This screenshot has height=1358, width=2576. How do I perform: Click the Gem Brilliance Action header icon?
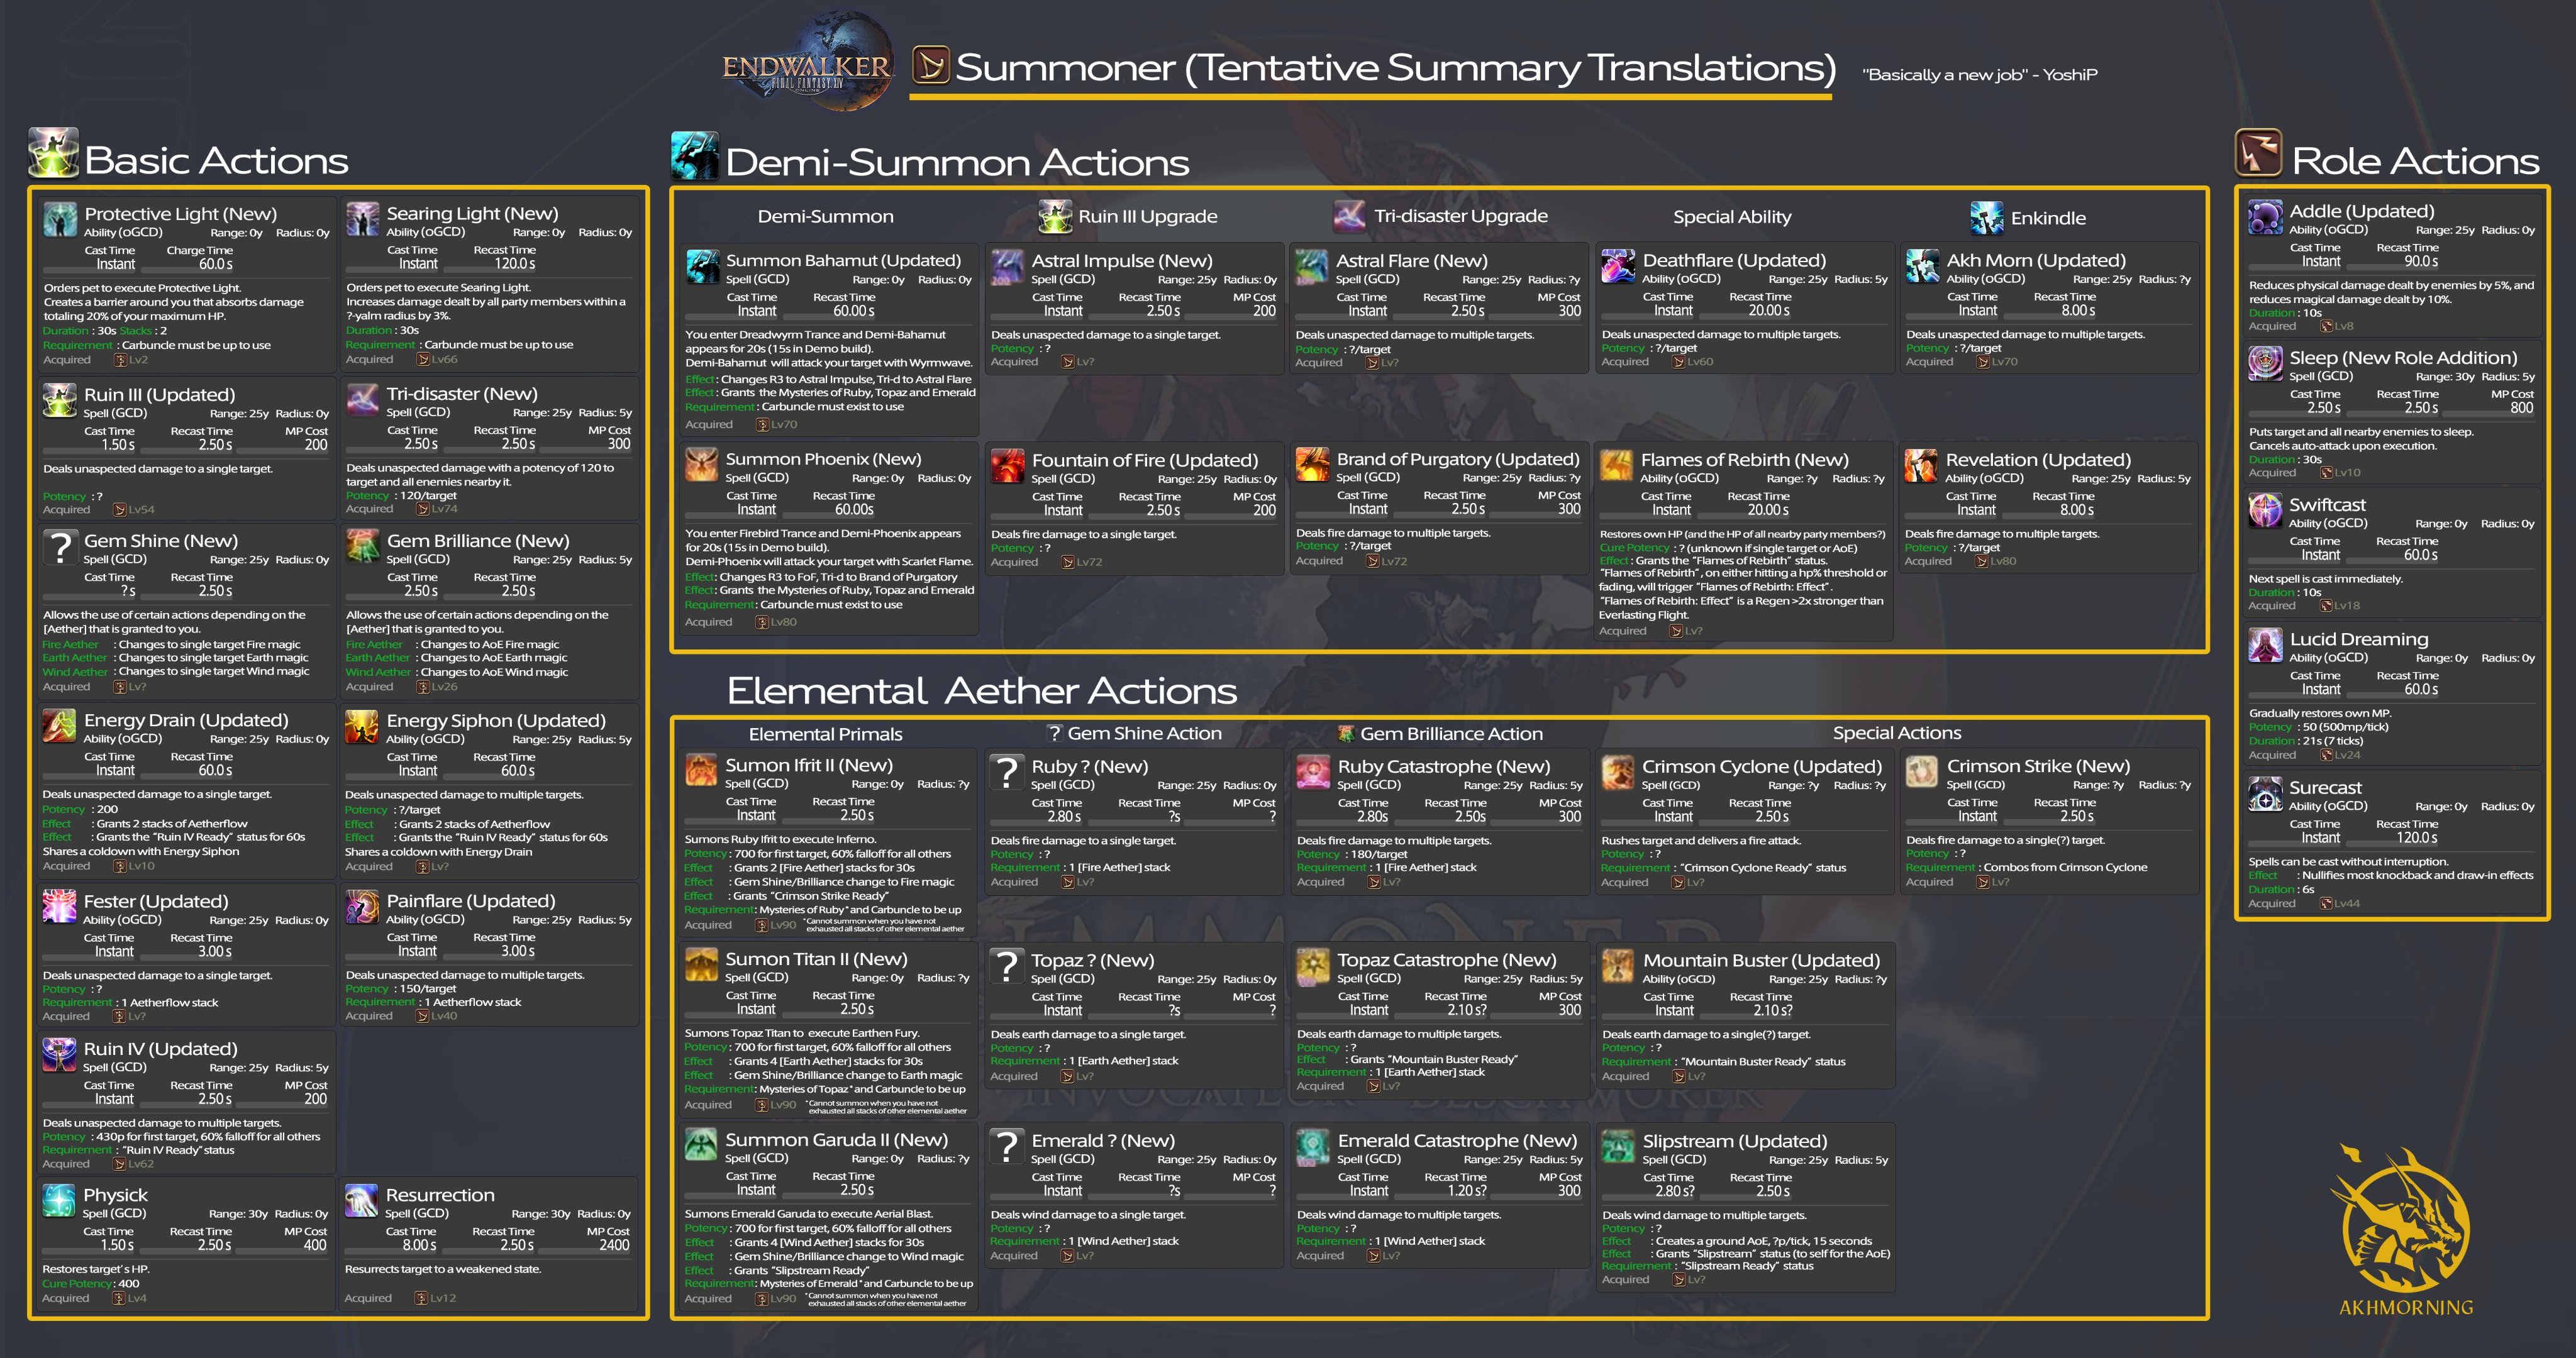tap(1346, 733)
